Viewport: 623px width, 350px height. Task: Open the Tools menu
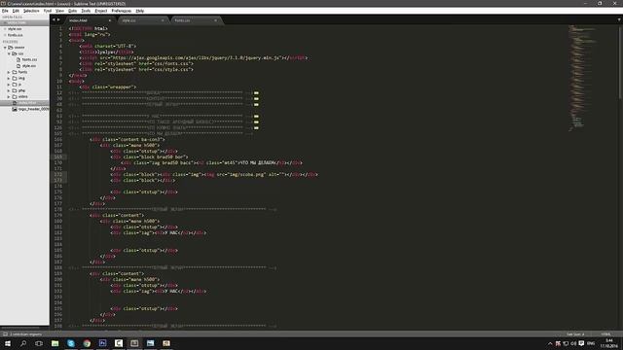pos(86,11)
